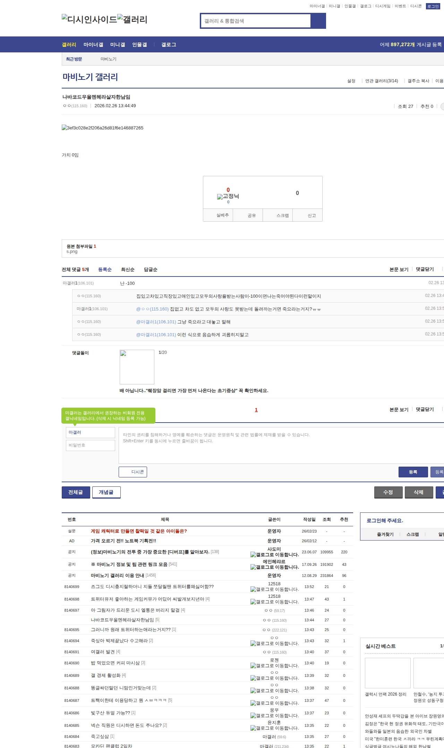
Task: Expand 연관 갤러리(3/14) list
Action: coord(382,81)
